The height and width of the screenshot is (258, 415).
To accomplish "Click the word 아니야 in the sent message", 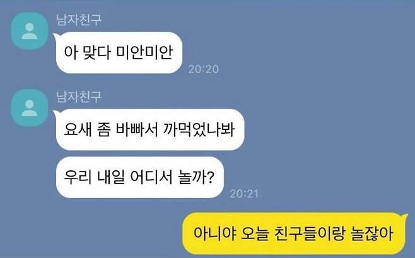I will click(x=214, y=233).
